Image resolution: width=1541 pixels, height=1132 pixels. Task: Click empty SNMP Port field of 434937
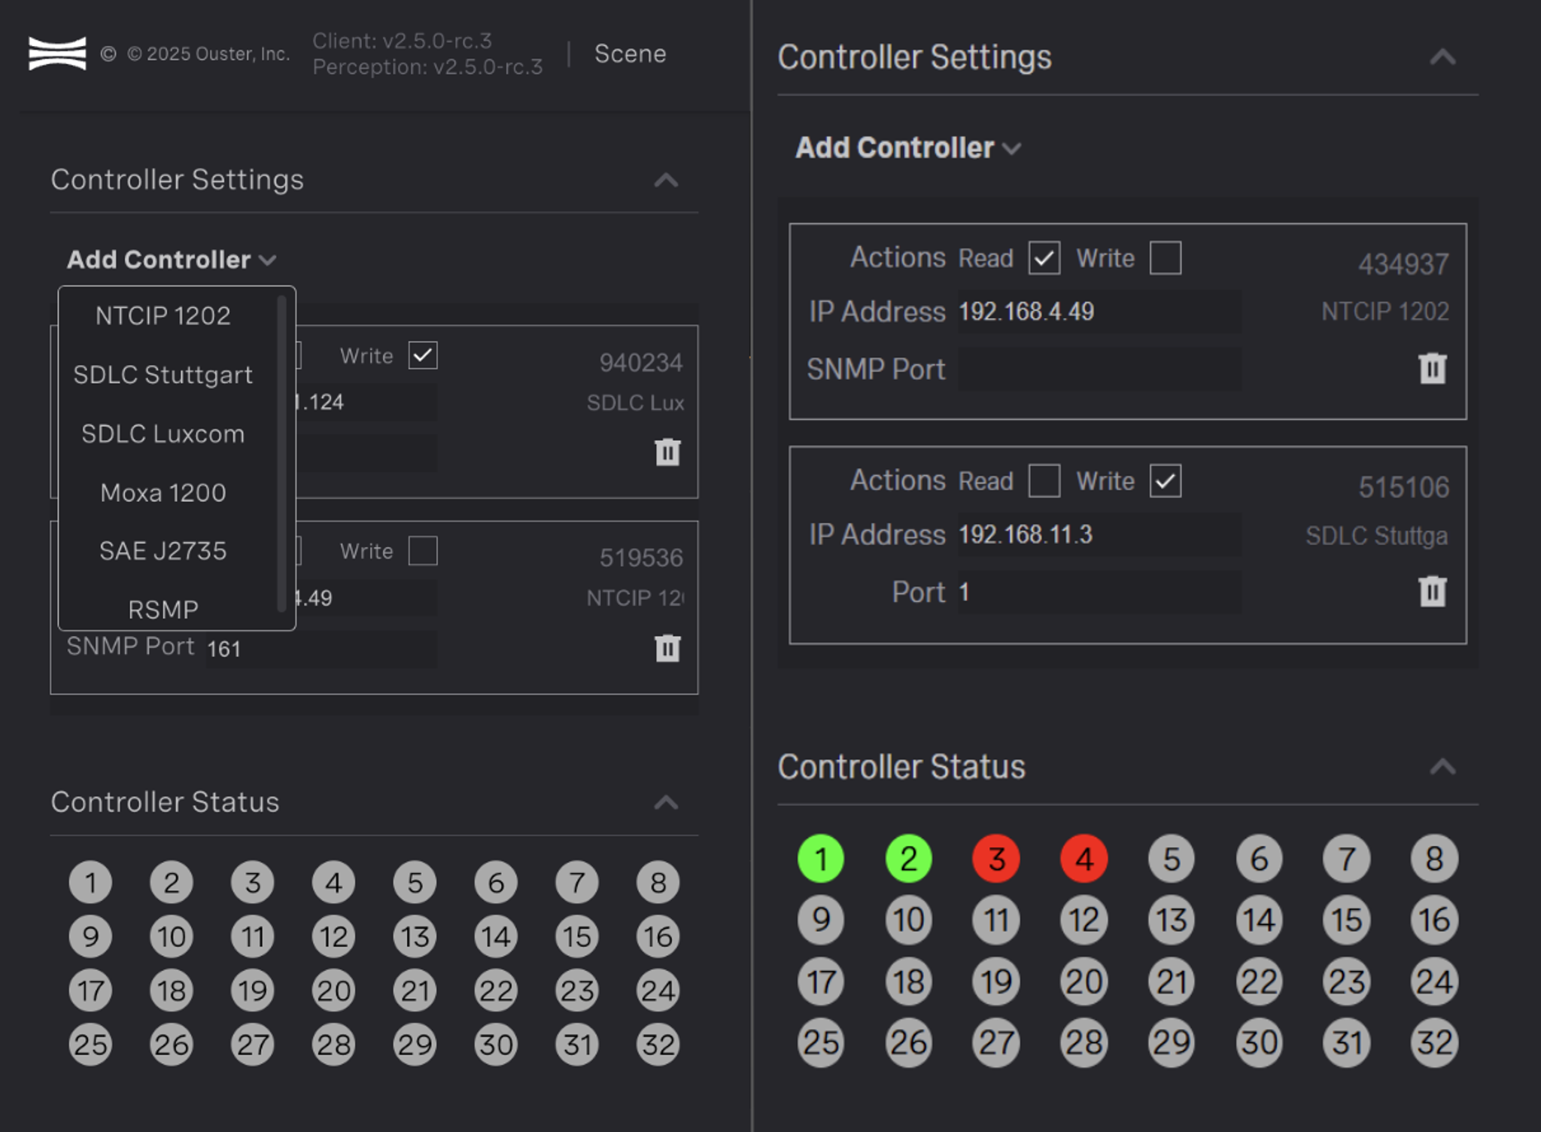tap(1099, 369)
